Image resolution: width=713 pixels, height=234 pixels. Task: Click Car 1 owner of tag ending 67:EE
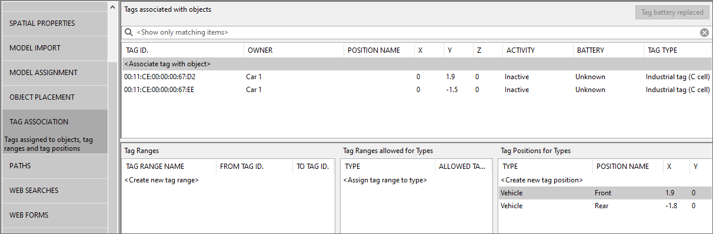coord(254,90)
